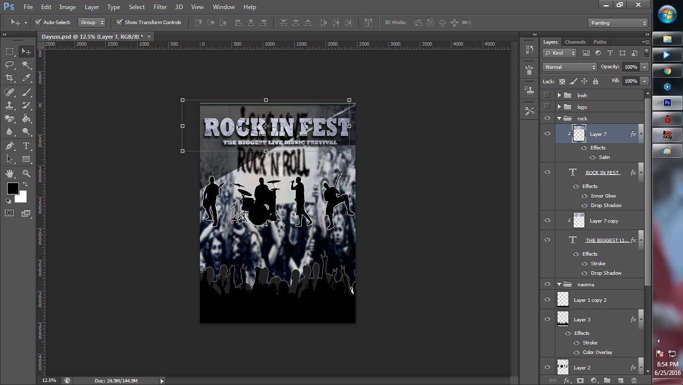683x385 pixels.
Task: Click the foreground color swatch
Action: click(12, 189)
